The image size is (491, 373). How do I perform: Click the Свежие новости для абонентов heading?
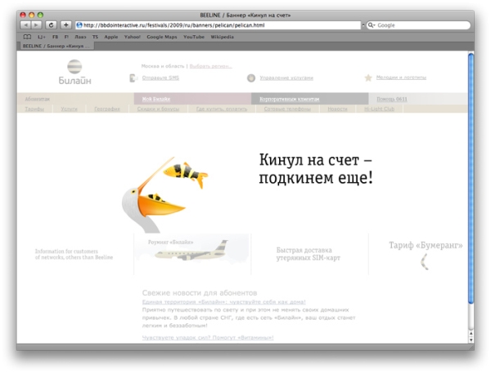(200, 293)
